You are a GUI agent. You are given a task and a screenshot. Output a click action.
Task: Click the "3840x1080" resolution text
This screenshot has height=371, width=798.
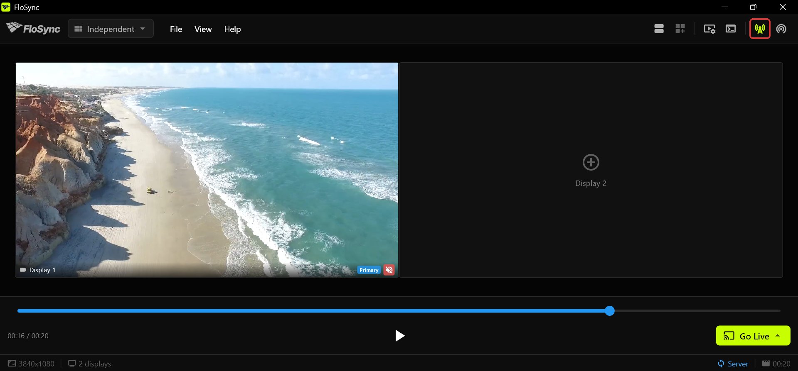click(37, 364)
